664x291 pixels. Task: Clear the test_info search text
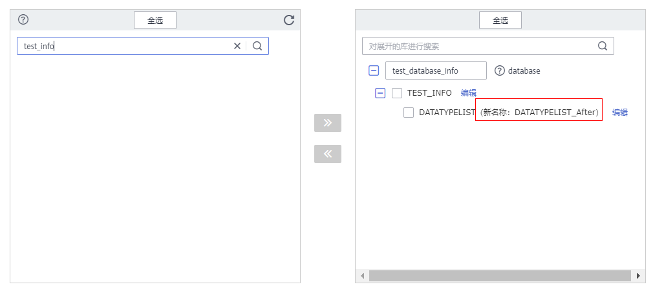pyautogui.click(x=237, y=46)
